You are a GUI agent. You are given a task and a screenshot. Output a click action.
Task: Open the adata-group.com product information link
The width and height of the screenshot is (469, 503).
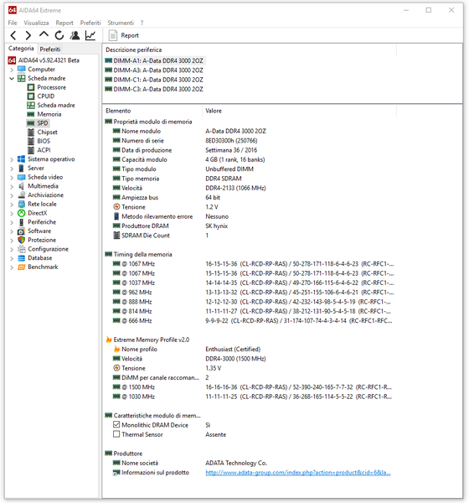point(298,473)
